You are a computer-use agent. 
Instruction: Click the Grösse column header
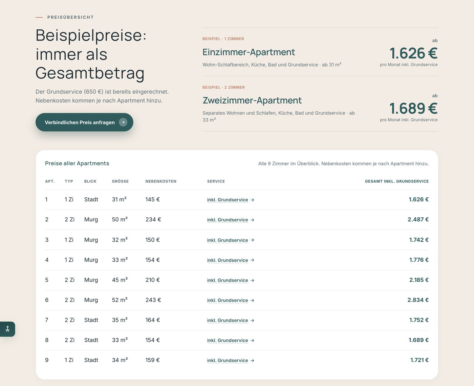[x=120, y=182]
